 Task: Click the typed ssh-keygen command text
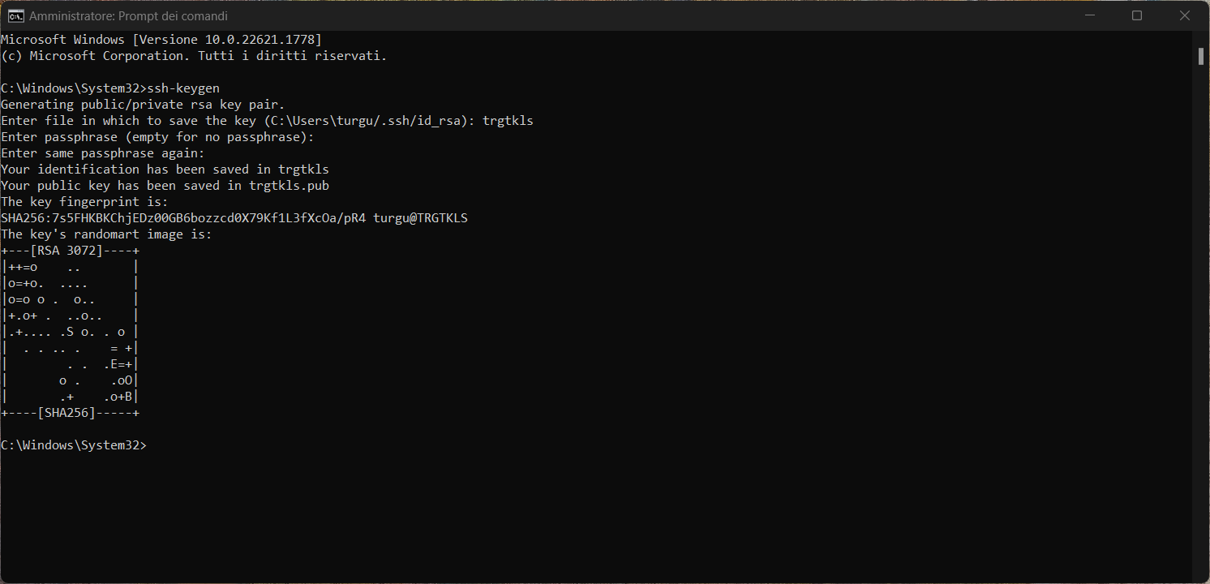[183, 88]
